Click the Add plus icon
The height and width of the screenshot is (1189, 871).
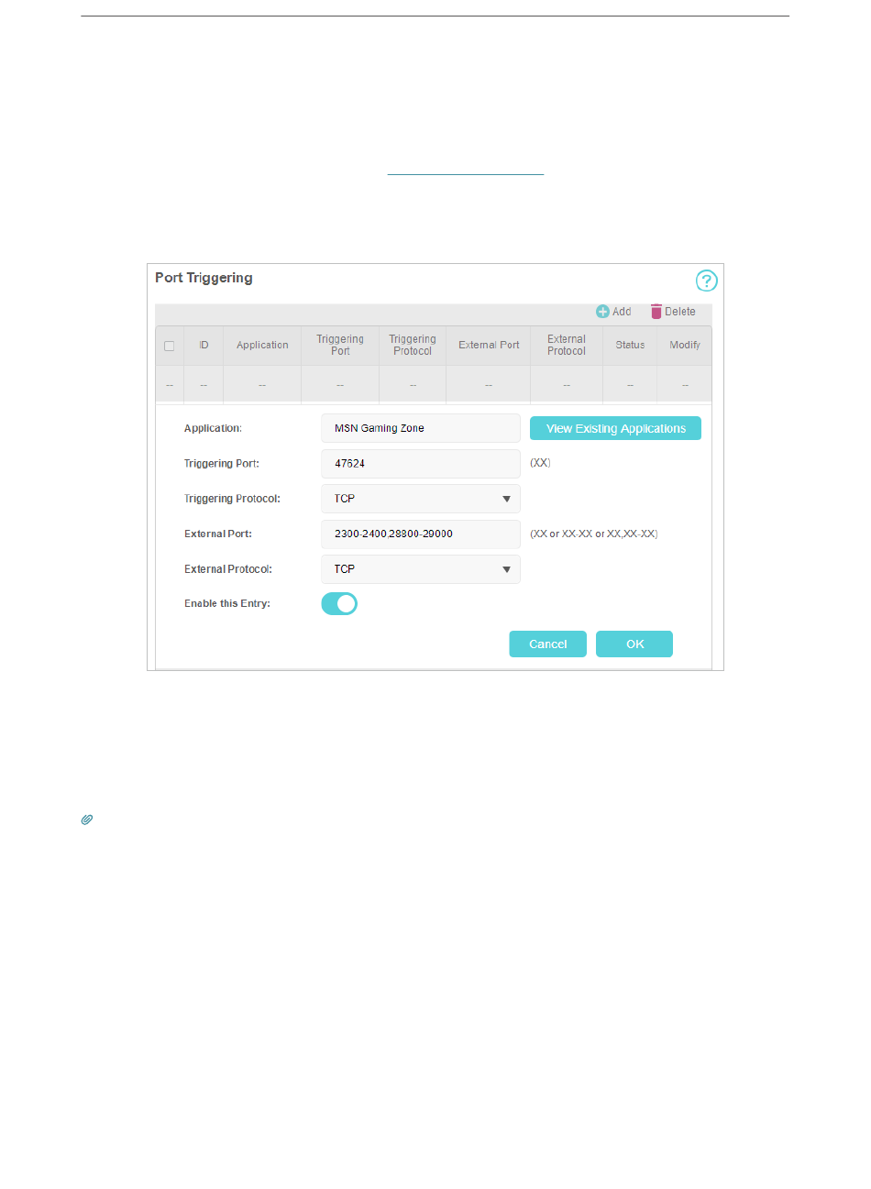point(602,312)
